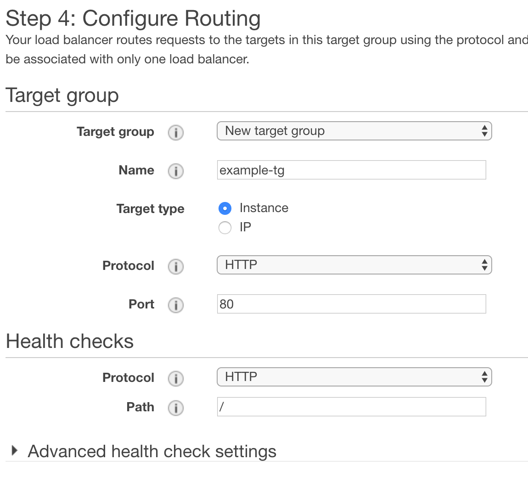Expand Advanced health check settings
This screenshot has height=493, width=528.
(152, 451)
